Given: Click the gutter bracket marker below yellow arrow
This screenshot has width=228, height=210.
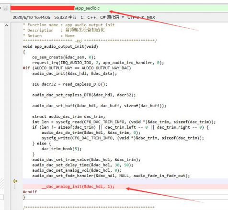Looking at the screenshot, I should pyautogui.click(x=14, y=186).
